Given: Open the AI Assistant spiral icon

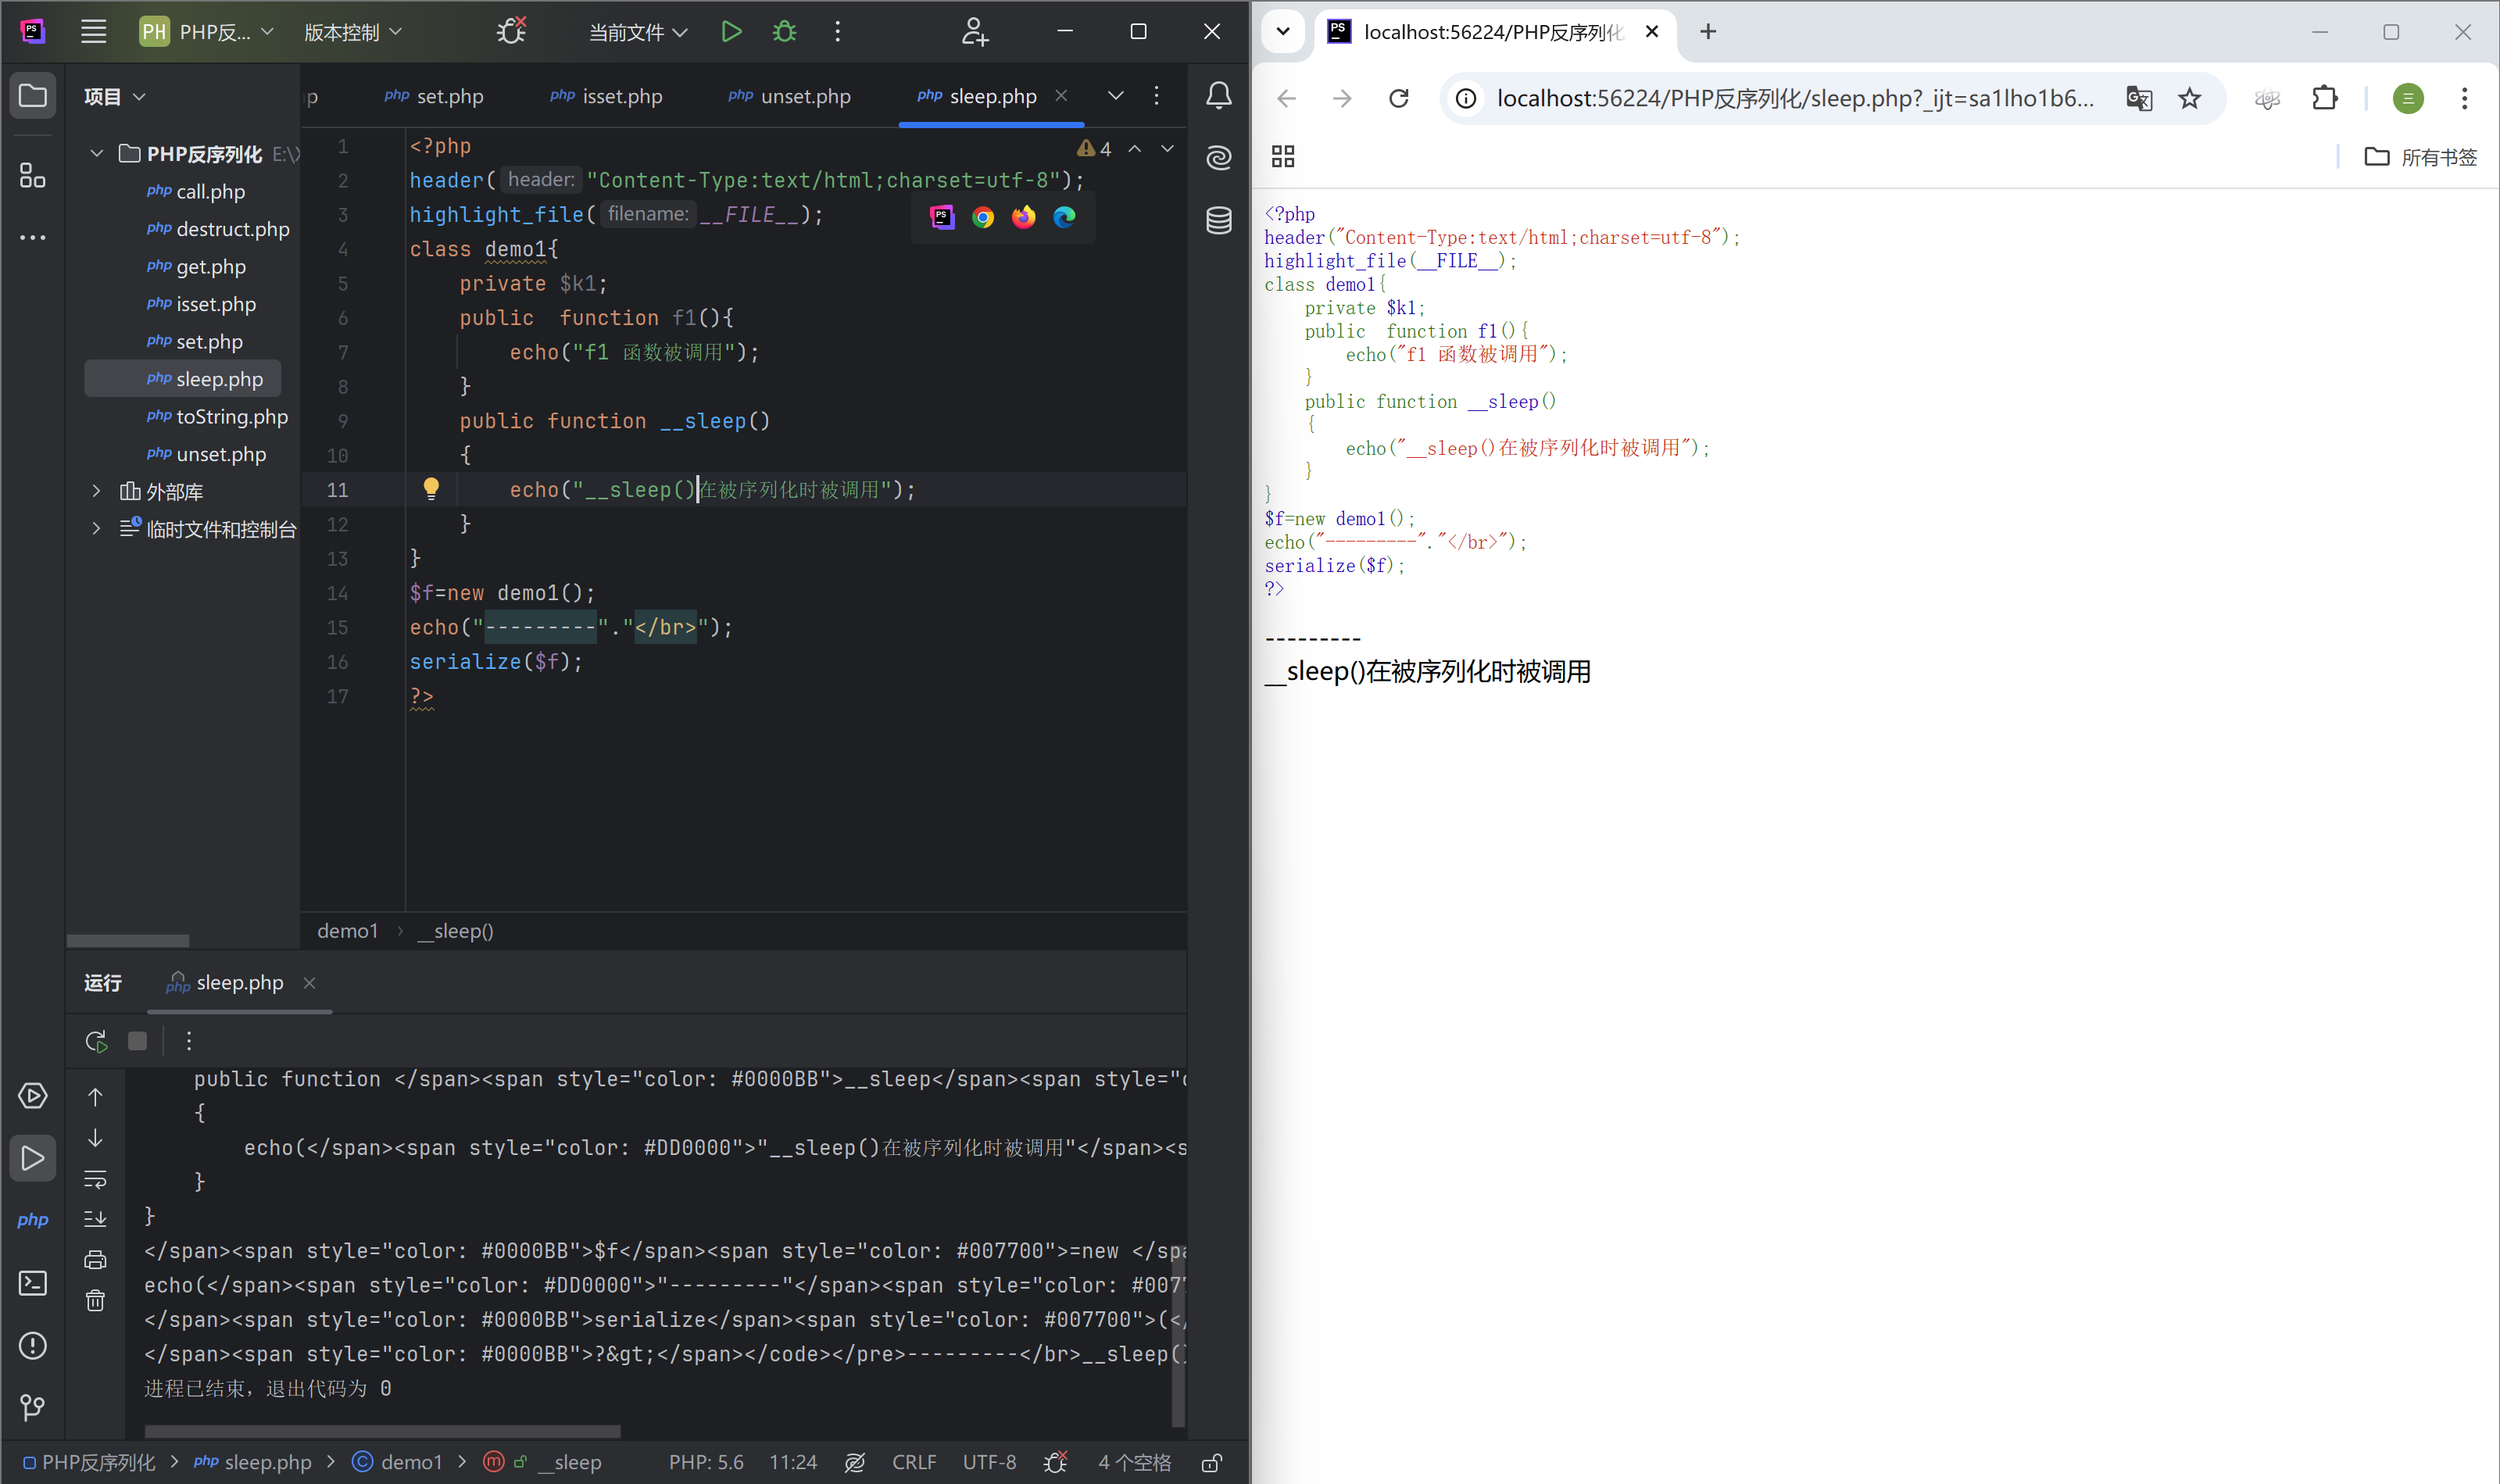Looking at the screenshot, I should (x=1218, y=157).
